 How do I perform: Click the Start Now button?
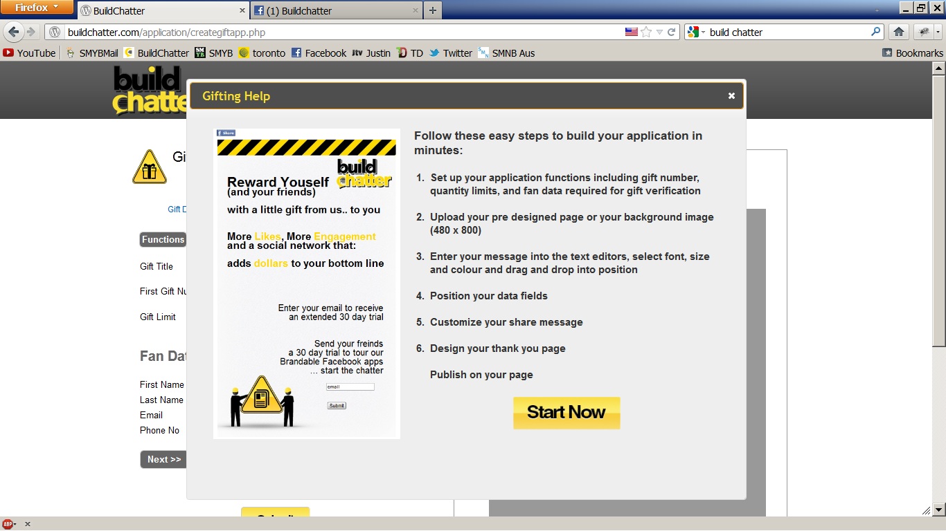(x=566, y=413)
